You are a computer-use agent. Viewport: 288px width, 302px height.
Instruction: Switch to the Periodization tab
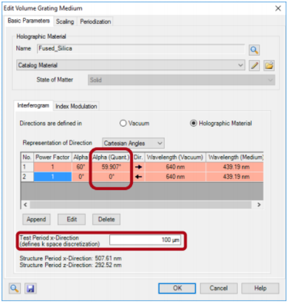[95, 22]
